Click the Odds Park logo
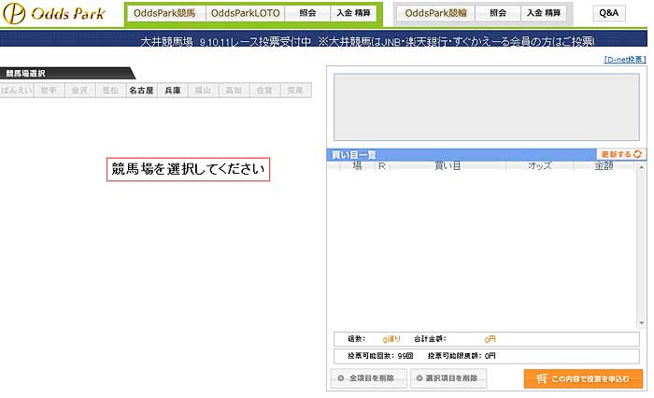The image size is (654, 398). (x=53, y=14)
